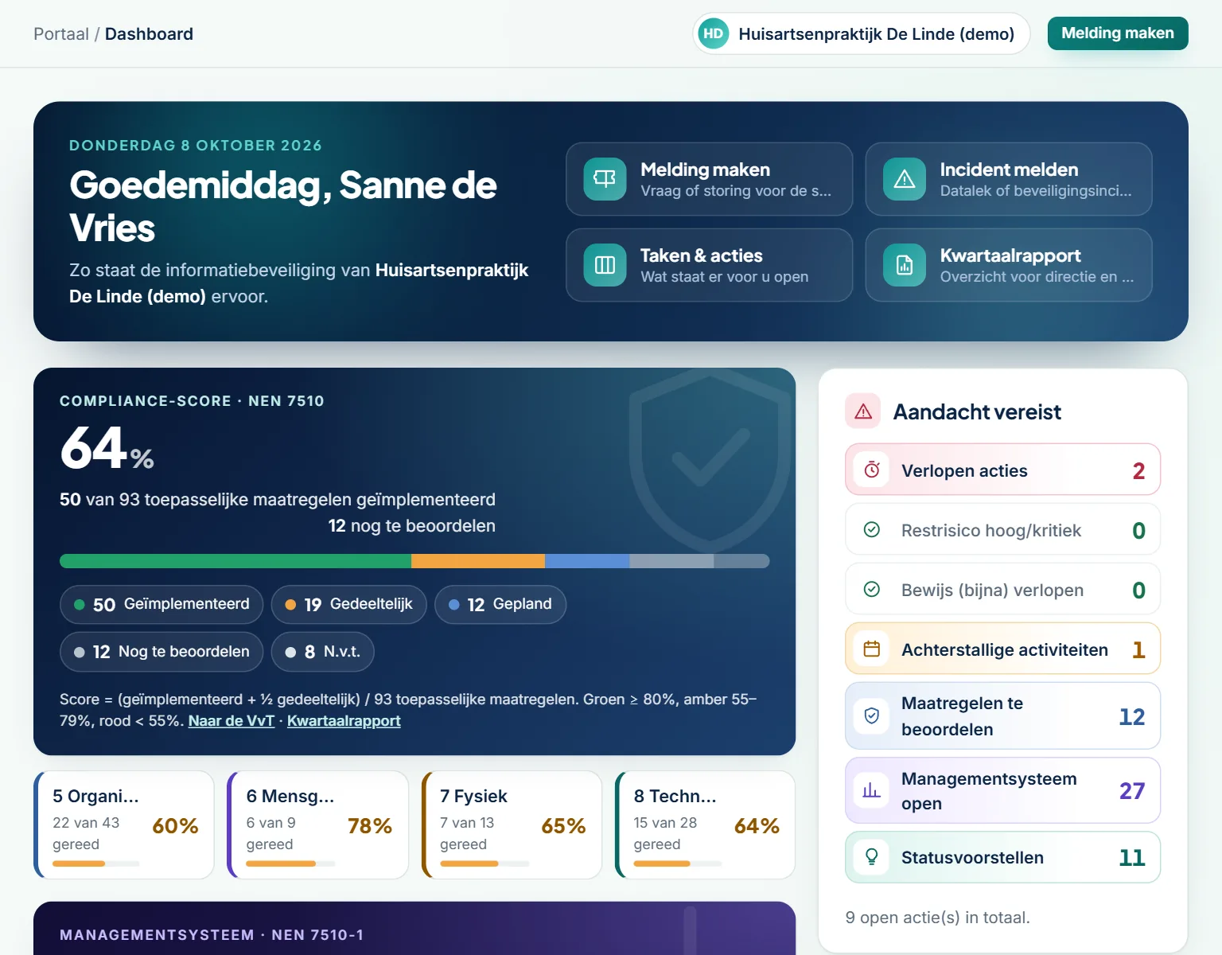The width and height of the screenshot is (1222, 955).
Task: Open the 6 Mensg... 78% card
Action: tap(318, 824)
